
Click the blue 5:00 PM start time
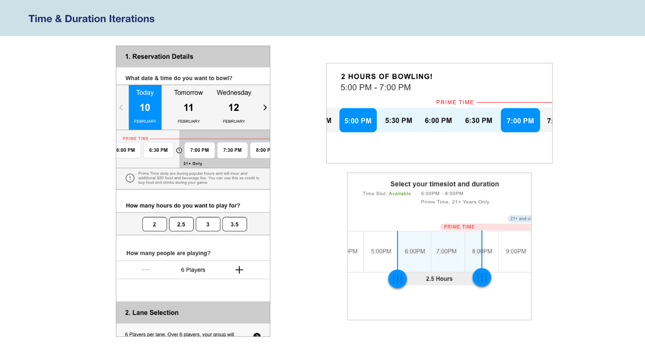click(x=358, y=120)
